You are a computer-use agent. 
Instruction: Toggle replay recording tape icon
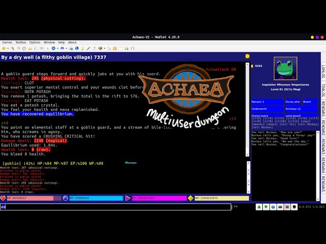click(280, 207)
